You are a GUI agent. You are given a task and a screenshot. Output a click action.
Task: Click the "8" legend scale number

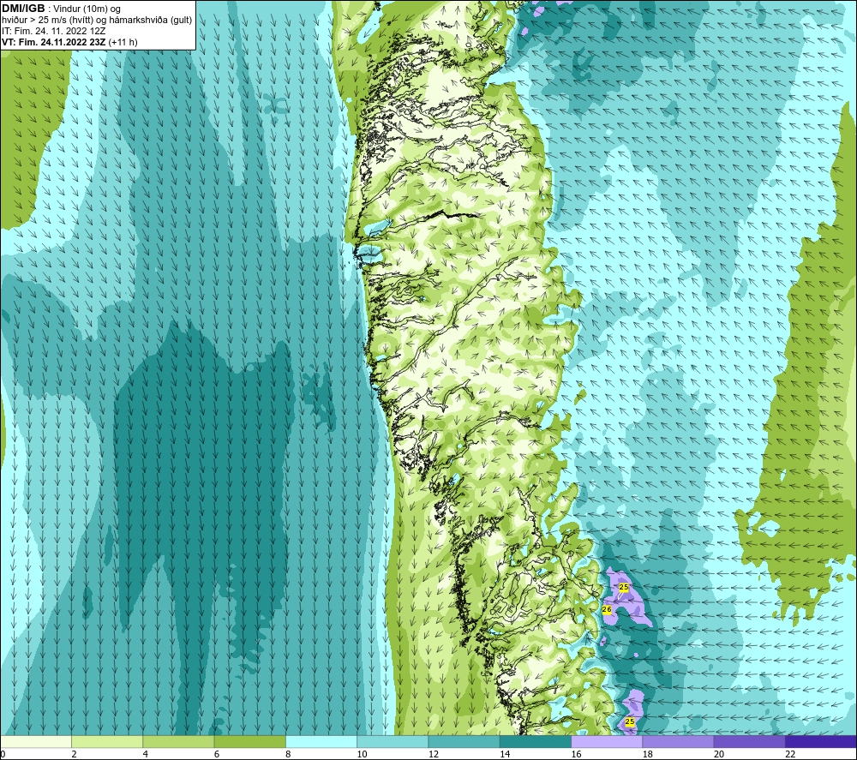click(288, 754)
